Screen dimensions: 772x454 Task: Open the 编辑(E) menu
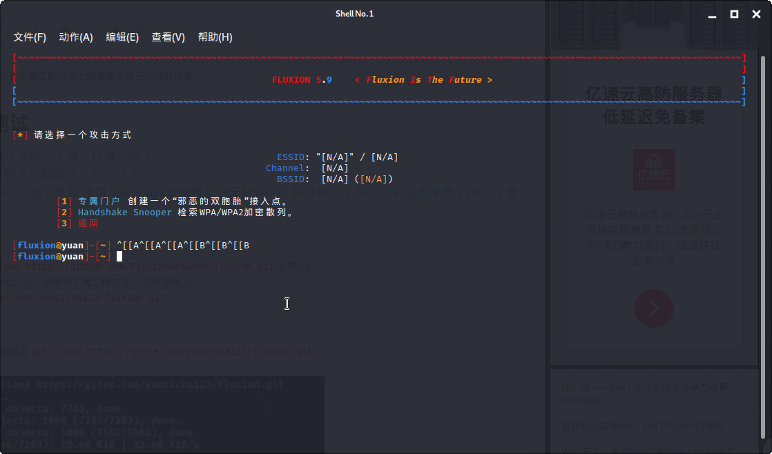pyautogui.click(x=122, y=37)
